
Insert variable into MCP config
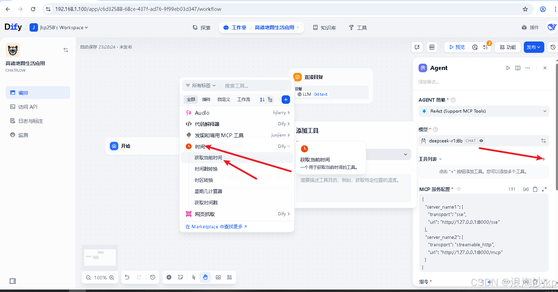coord(526,189)
